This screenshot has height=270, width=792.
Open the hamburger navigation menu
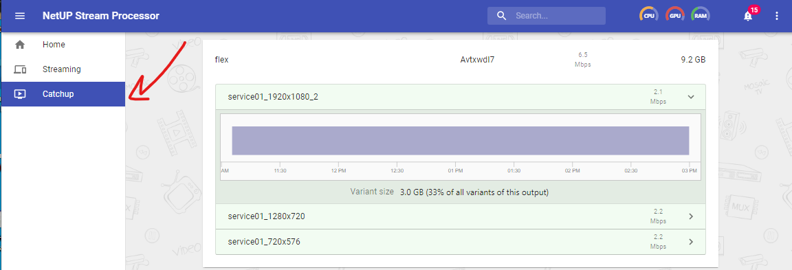coord(20,16)
